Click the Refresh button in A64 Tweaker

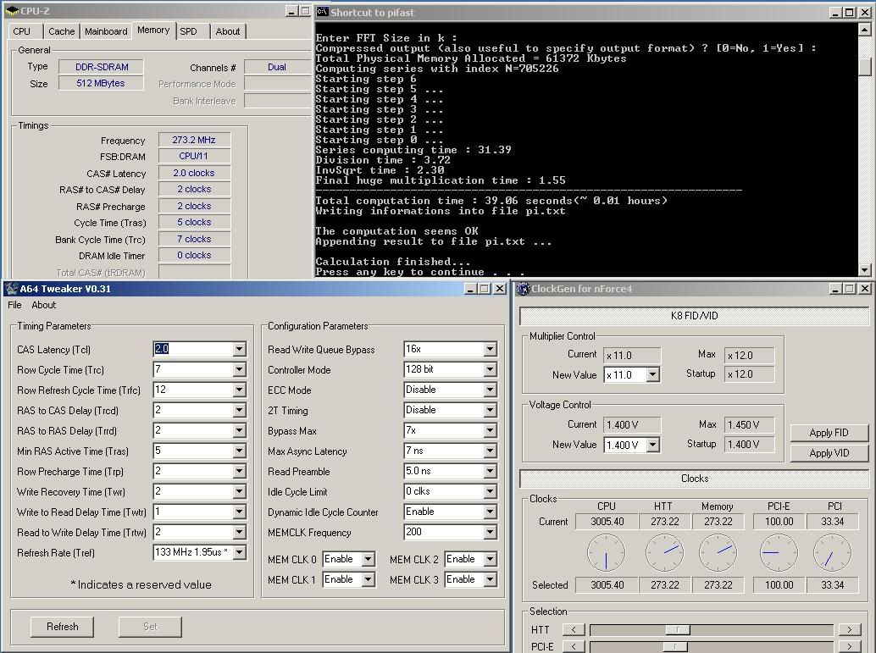62,627
